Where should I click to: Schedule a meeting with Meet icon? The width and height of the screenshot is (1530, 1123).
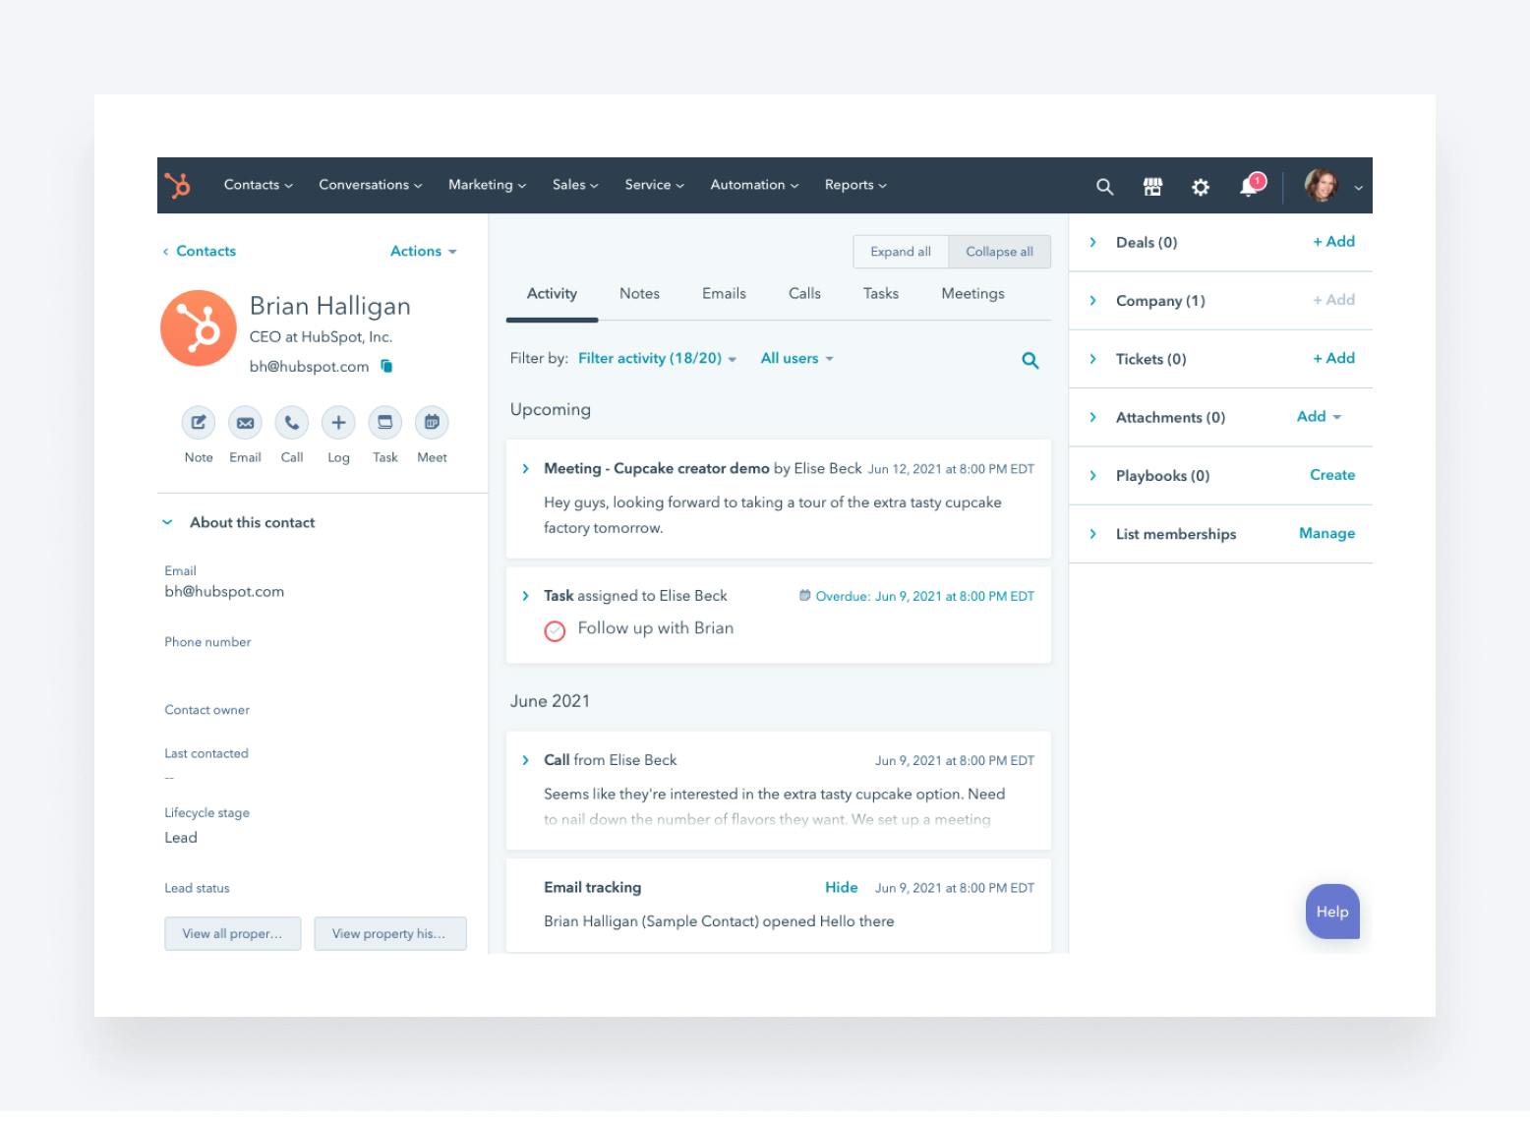432,423
